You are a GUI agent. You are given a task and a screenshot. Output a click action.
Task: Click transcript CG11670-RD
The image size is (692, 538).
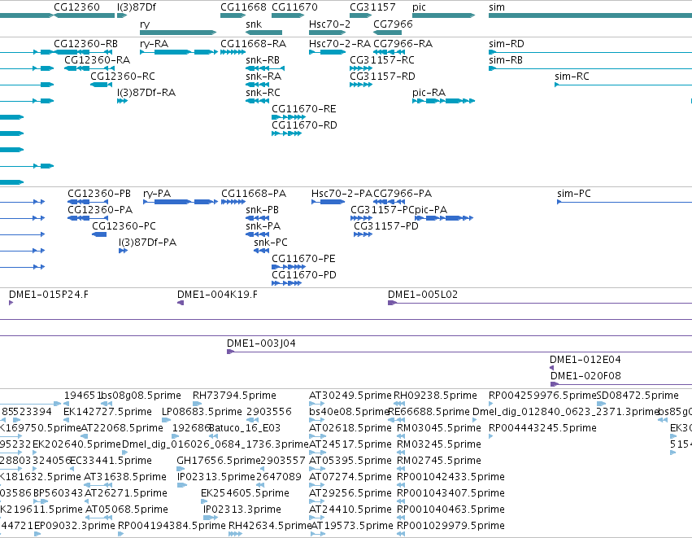click(x=287, y=133)
